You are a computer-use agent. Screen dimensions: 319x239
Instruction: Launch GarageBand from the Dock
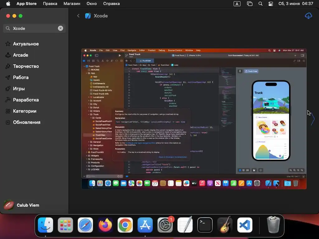click(x=225, y=225)
